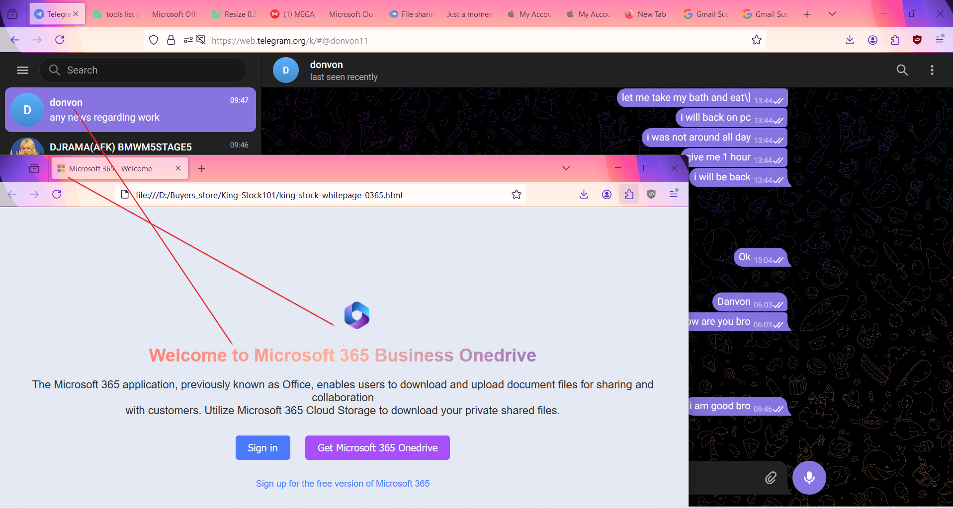The width and height of the screenshot is (953, 508).
Task: Open Telegram hamburger menu
Action: (22, 70)
